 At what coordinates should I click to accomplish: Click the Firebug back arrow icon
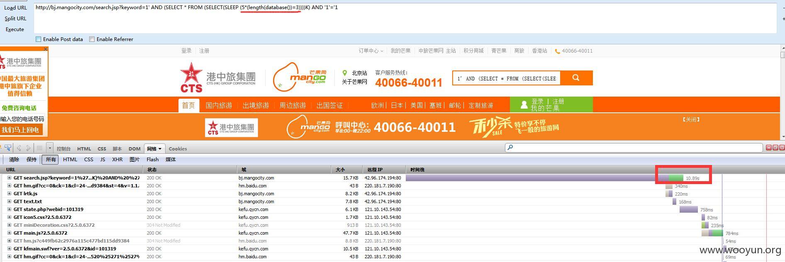tap(19, 148)
